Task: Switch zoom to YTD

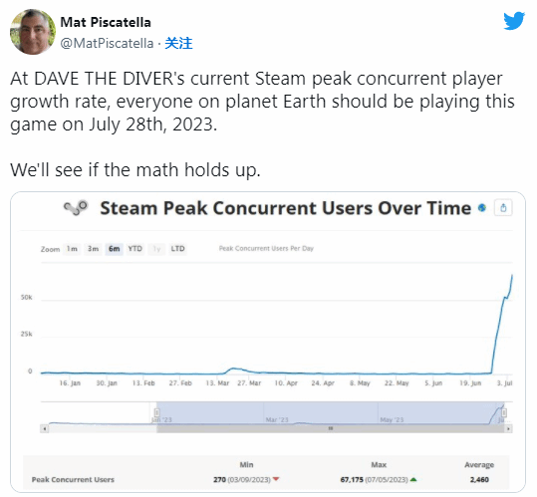Action: (134, 249)
